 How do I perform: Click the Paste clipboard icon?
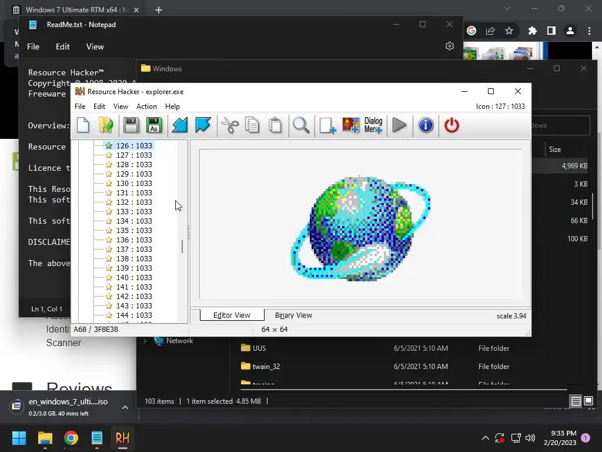275,125
